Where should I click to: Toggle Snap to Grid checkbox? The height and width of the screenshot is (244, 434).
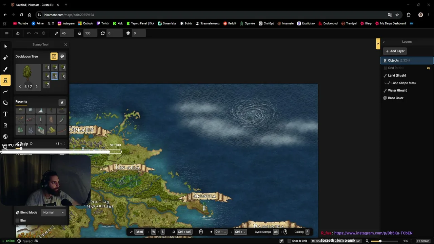[x=289, y=241]
